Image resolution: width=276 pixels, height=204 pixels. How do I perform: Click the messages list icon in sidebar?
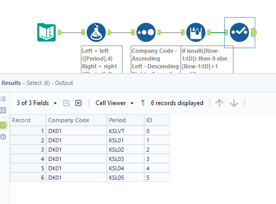pos(3,99)
